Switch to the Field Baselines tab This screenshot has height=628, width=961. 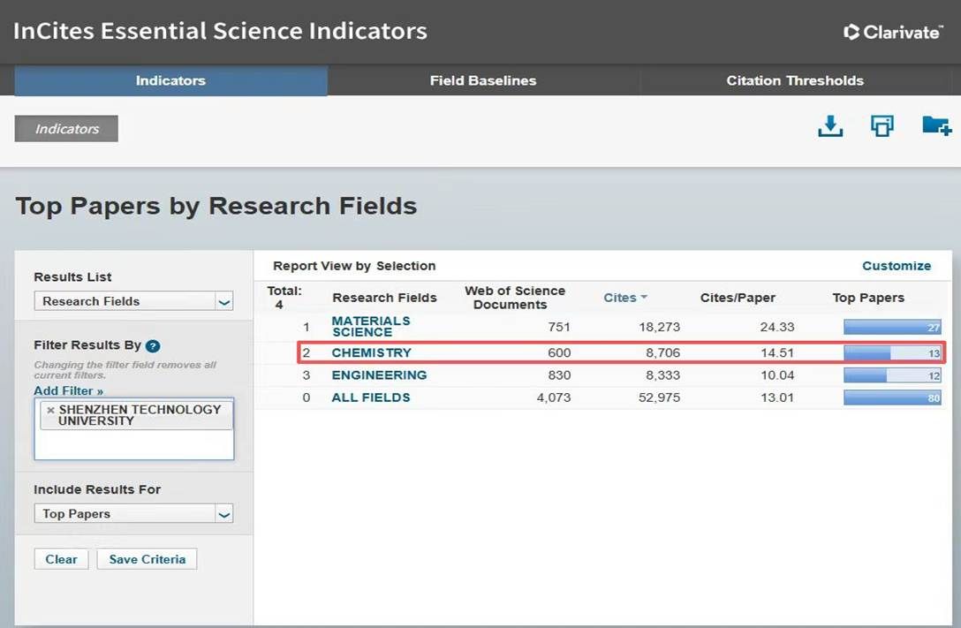(483, 80)
